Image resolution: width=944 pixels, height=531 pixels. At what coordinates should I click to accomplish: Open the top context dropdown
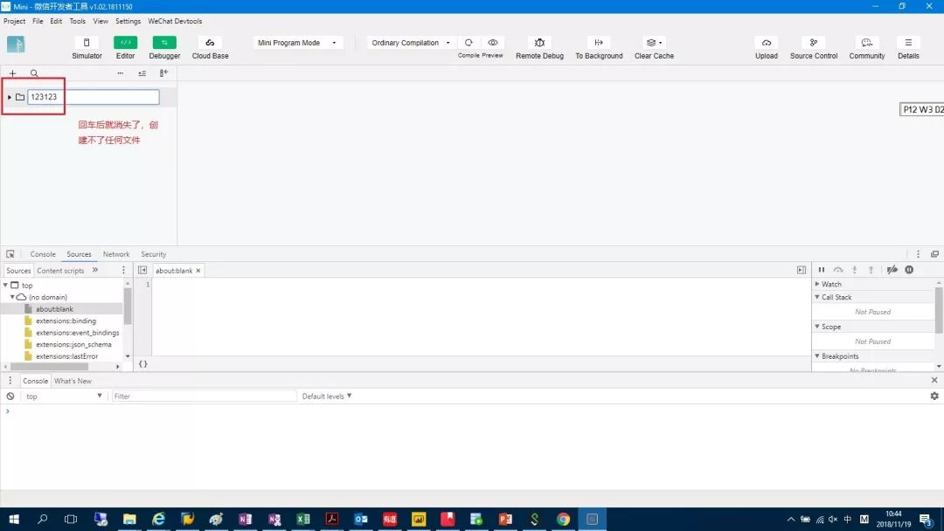(63, 397)
